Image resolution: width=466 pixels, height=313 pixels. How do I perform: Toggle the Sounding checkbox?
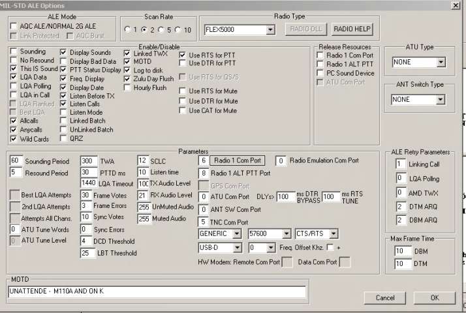[15, 52]
